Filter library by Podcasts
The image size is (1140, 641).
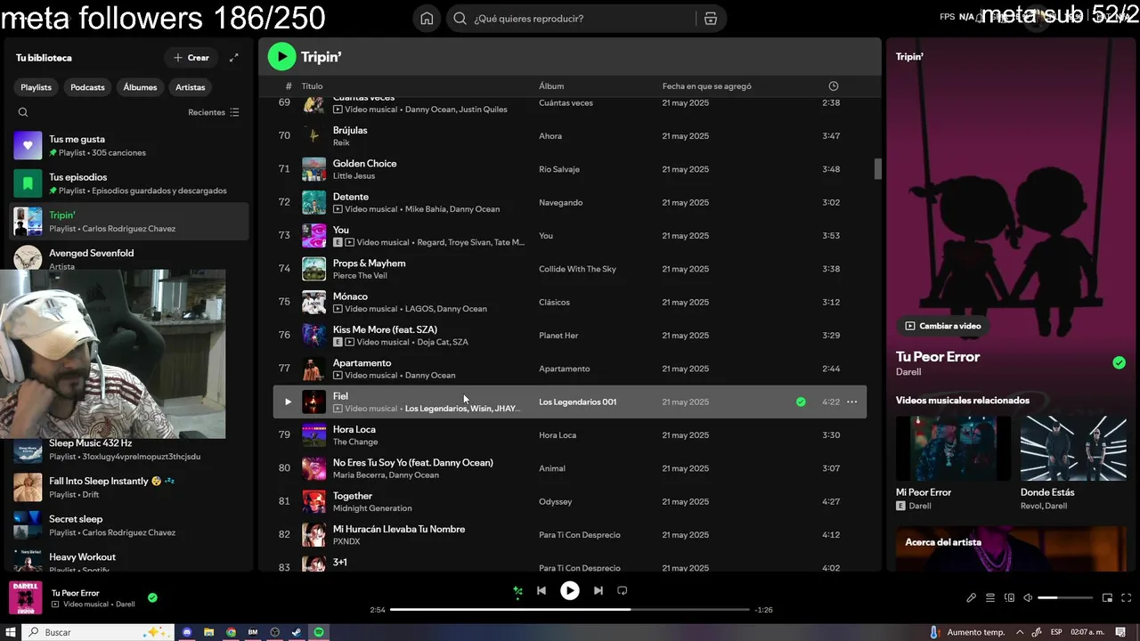coord(87,87)
